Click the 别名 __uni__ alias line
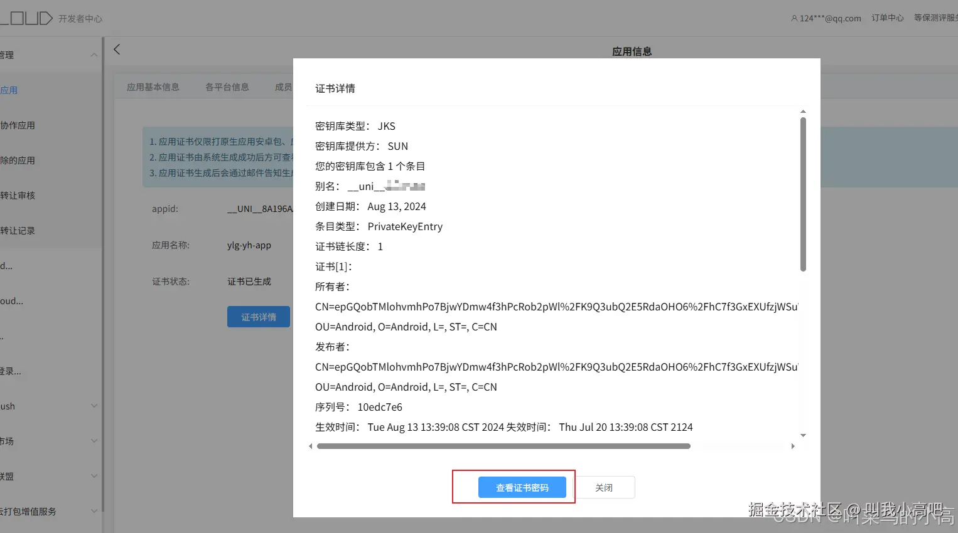 [x=370, y=186]
